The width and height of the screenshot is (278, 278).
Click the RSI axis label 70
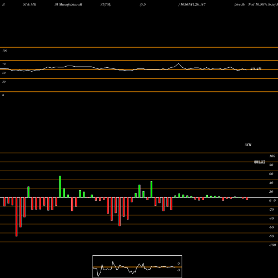click(x=4, y=64)
